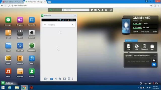Select the File tab in Toolbox

pos(129,47)
